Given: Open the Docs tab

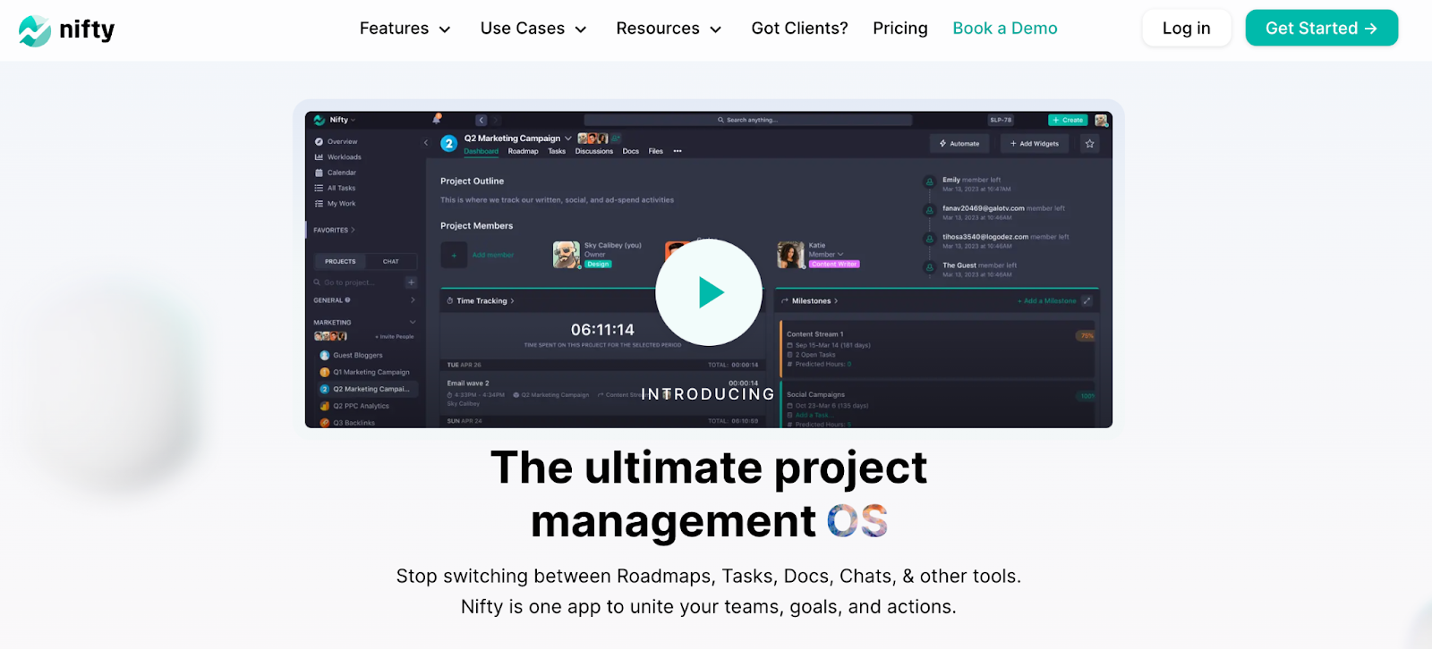Looking at the screenshot, I should click(x=631, y=151).
